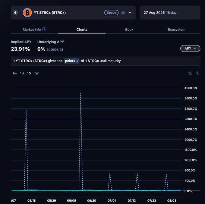Open the Ecosystem tab
The width and height of the screenshot is (205, 204).
(176, 30)
